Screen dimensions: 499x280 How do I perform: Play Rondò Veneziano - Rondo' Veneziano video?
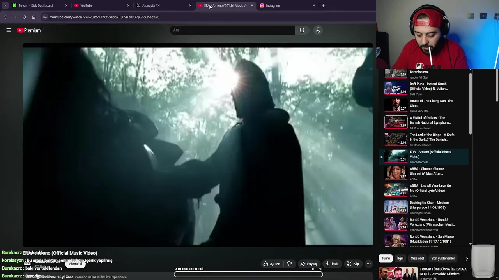coord(424,224)
